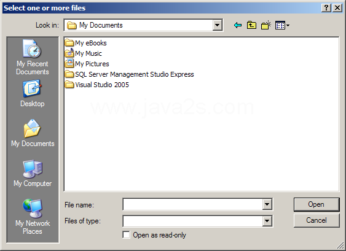This screenshot has height=251, width=346.
Task: Click the Cancel button
Action: (x=317, y=220)
